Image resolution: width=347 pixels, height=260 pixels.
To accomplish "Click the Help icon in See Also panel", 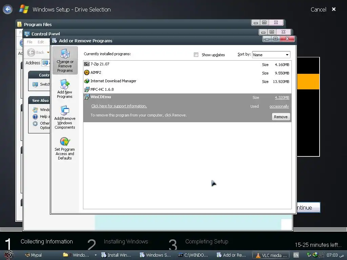I will pyautogui.click(x=35, y=116).
